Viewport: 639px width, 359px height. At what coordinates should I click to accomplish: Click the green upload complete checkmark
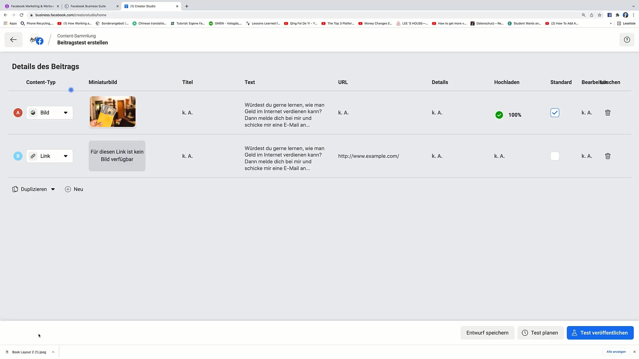pos(499,115)
